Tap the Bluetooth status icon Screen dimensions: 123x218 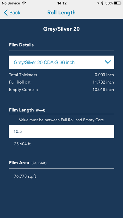(102, 3)
